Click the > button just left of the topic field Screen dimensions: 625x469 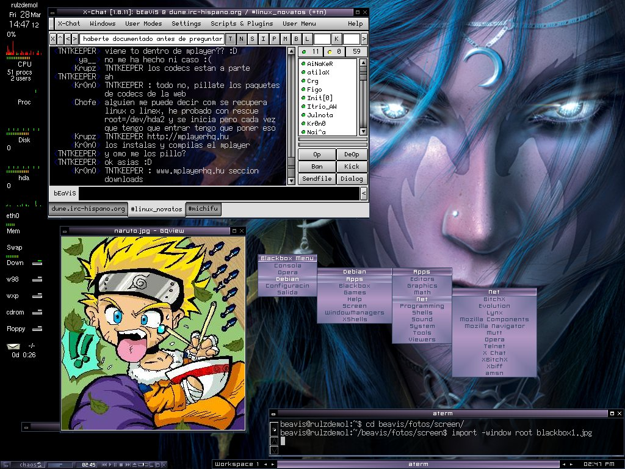pyautogui.click(x=74, y=38)
